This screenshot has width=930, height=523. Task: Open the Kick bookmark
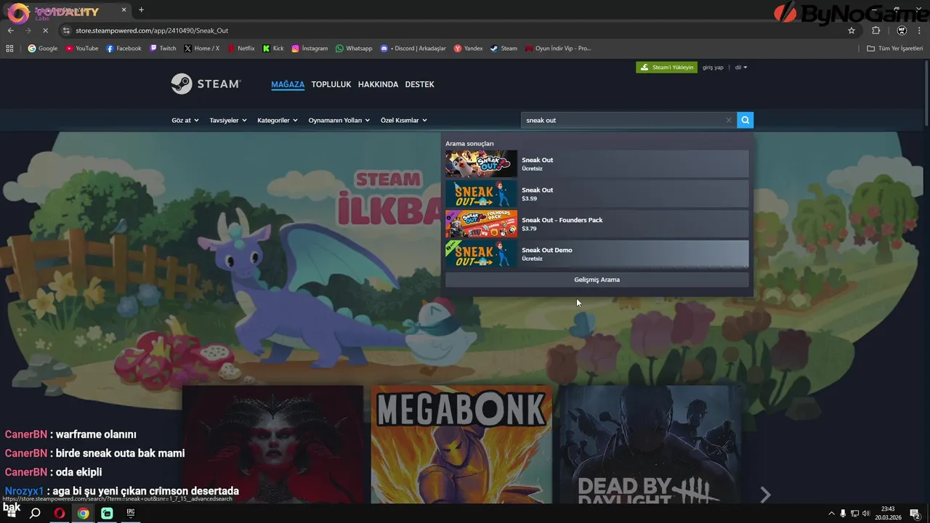273,49
